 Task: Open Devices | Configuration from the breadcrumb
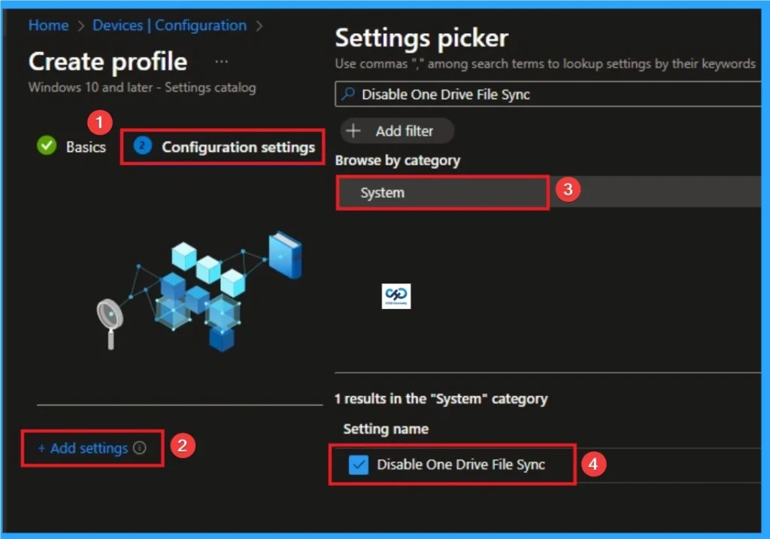click(x=168, y=25)
